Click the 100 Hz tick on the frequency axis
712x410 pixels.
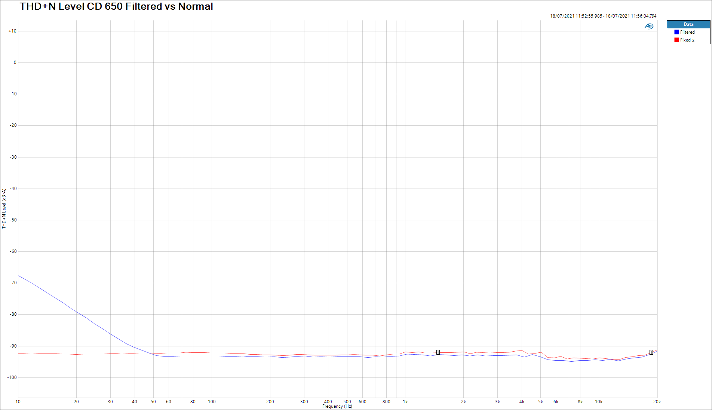pyautogui.click(x=212, y=402)
